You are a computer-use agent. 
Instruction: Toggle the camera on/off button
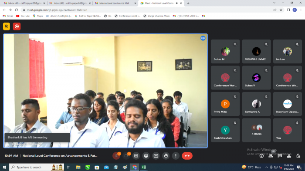[126, 156]
